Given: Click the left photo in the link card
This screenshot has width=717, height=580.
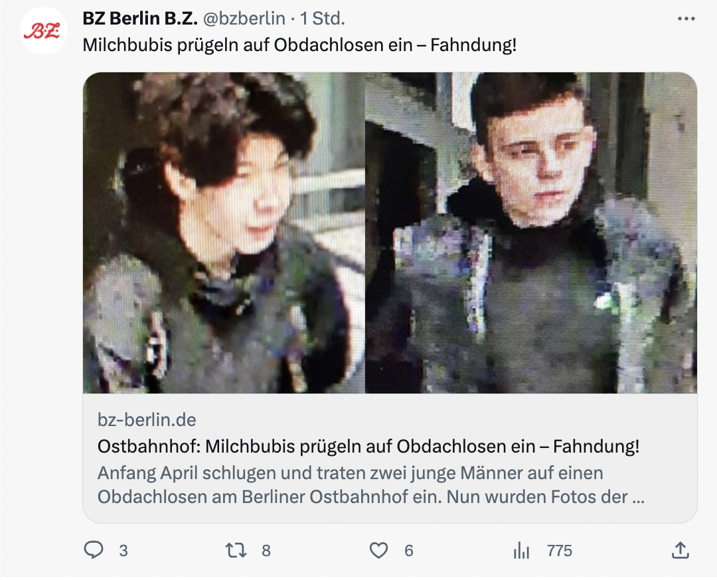Looking at the screenshot, I should click(x=224, y=233).
